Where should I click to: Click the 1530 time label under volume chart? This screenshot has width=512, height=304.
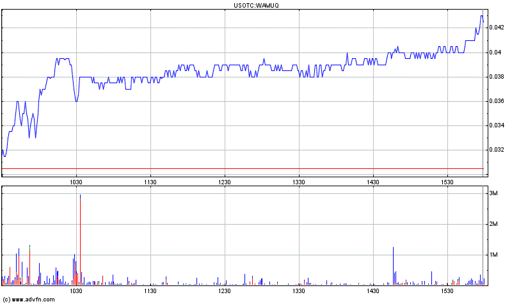click(x=447, y=291)
